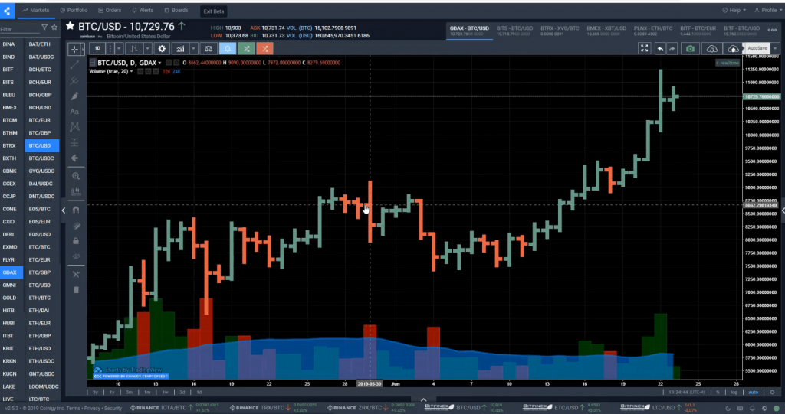Viewport: 785px width, 414px height.
Task: Toggle the favorite star beside BTC/USD title
Action: pos(70,26)
